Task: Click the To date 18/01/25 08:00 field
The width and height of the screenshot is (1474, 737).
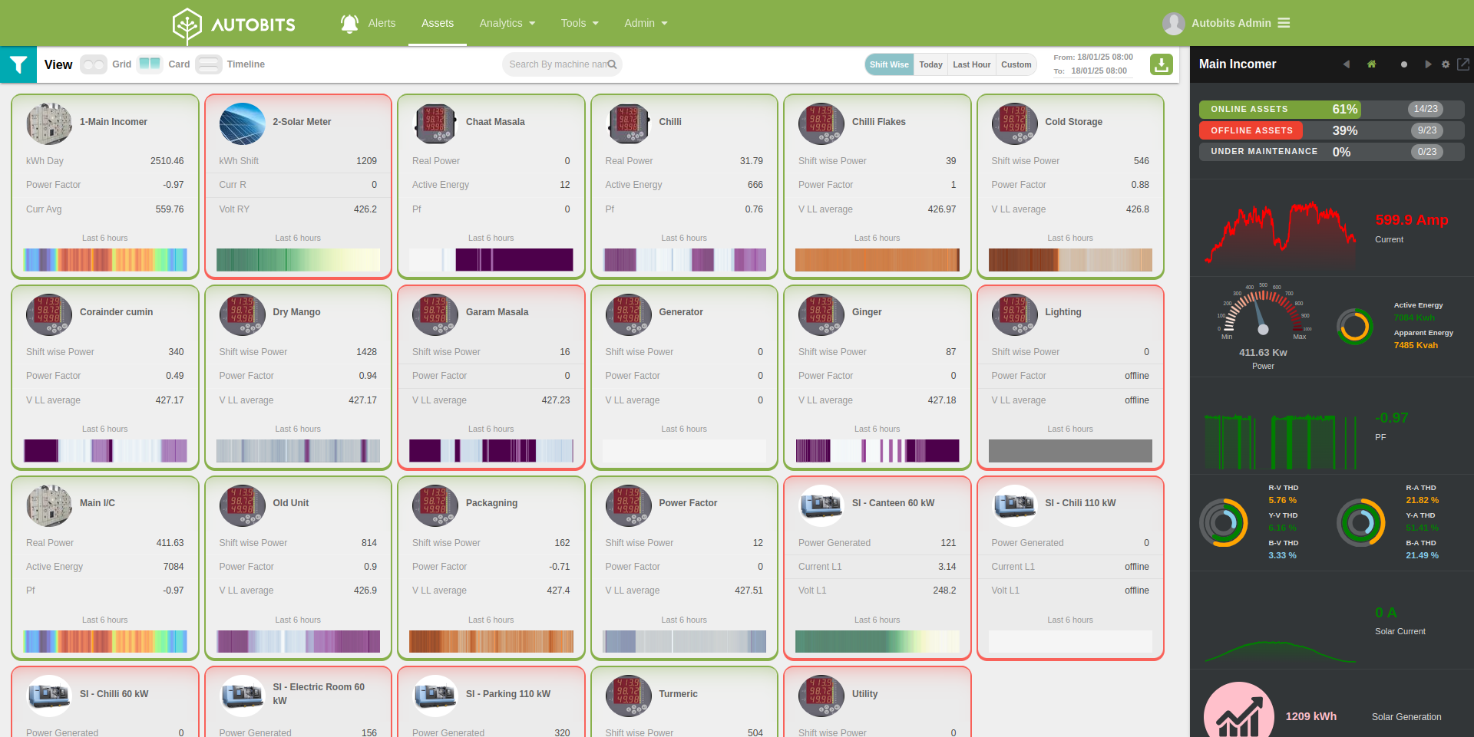Action: [1099, 71]
